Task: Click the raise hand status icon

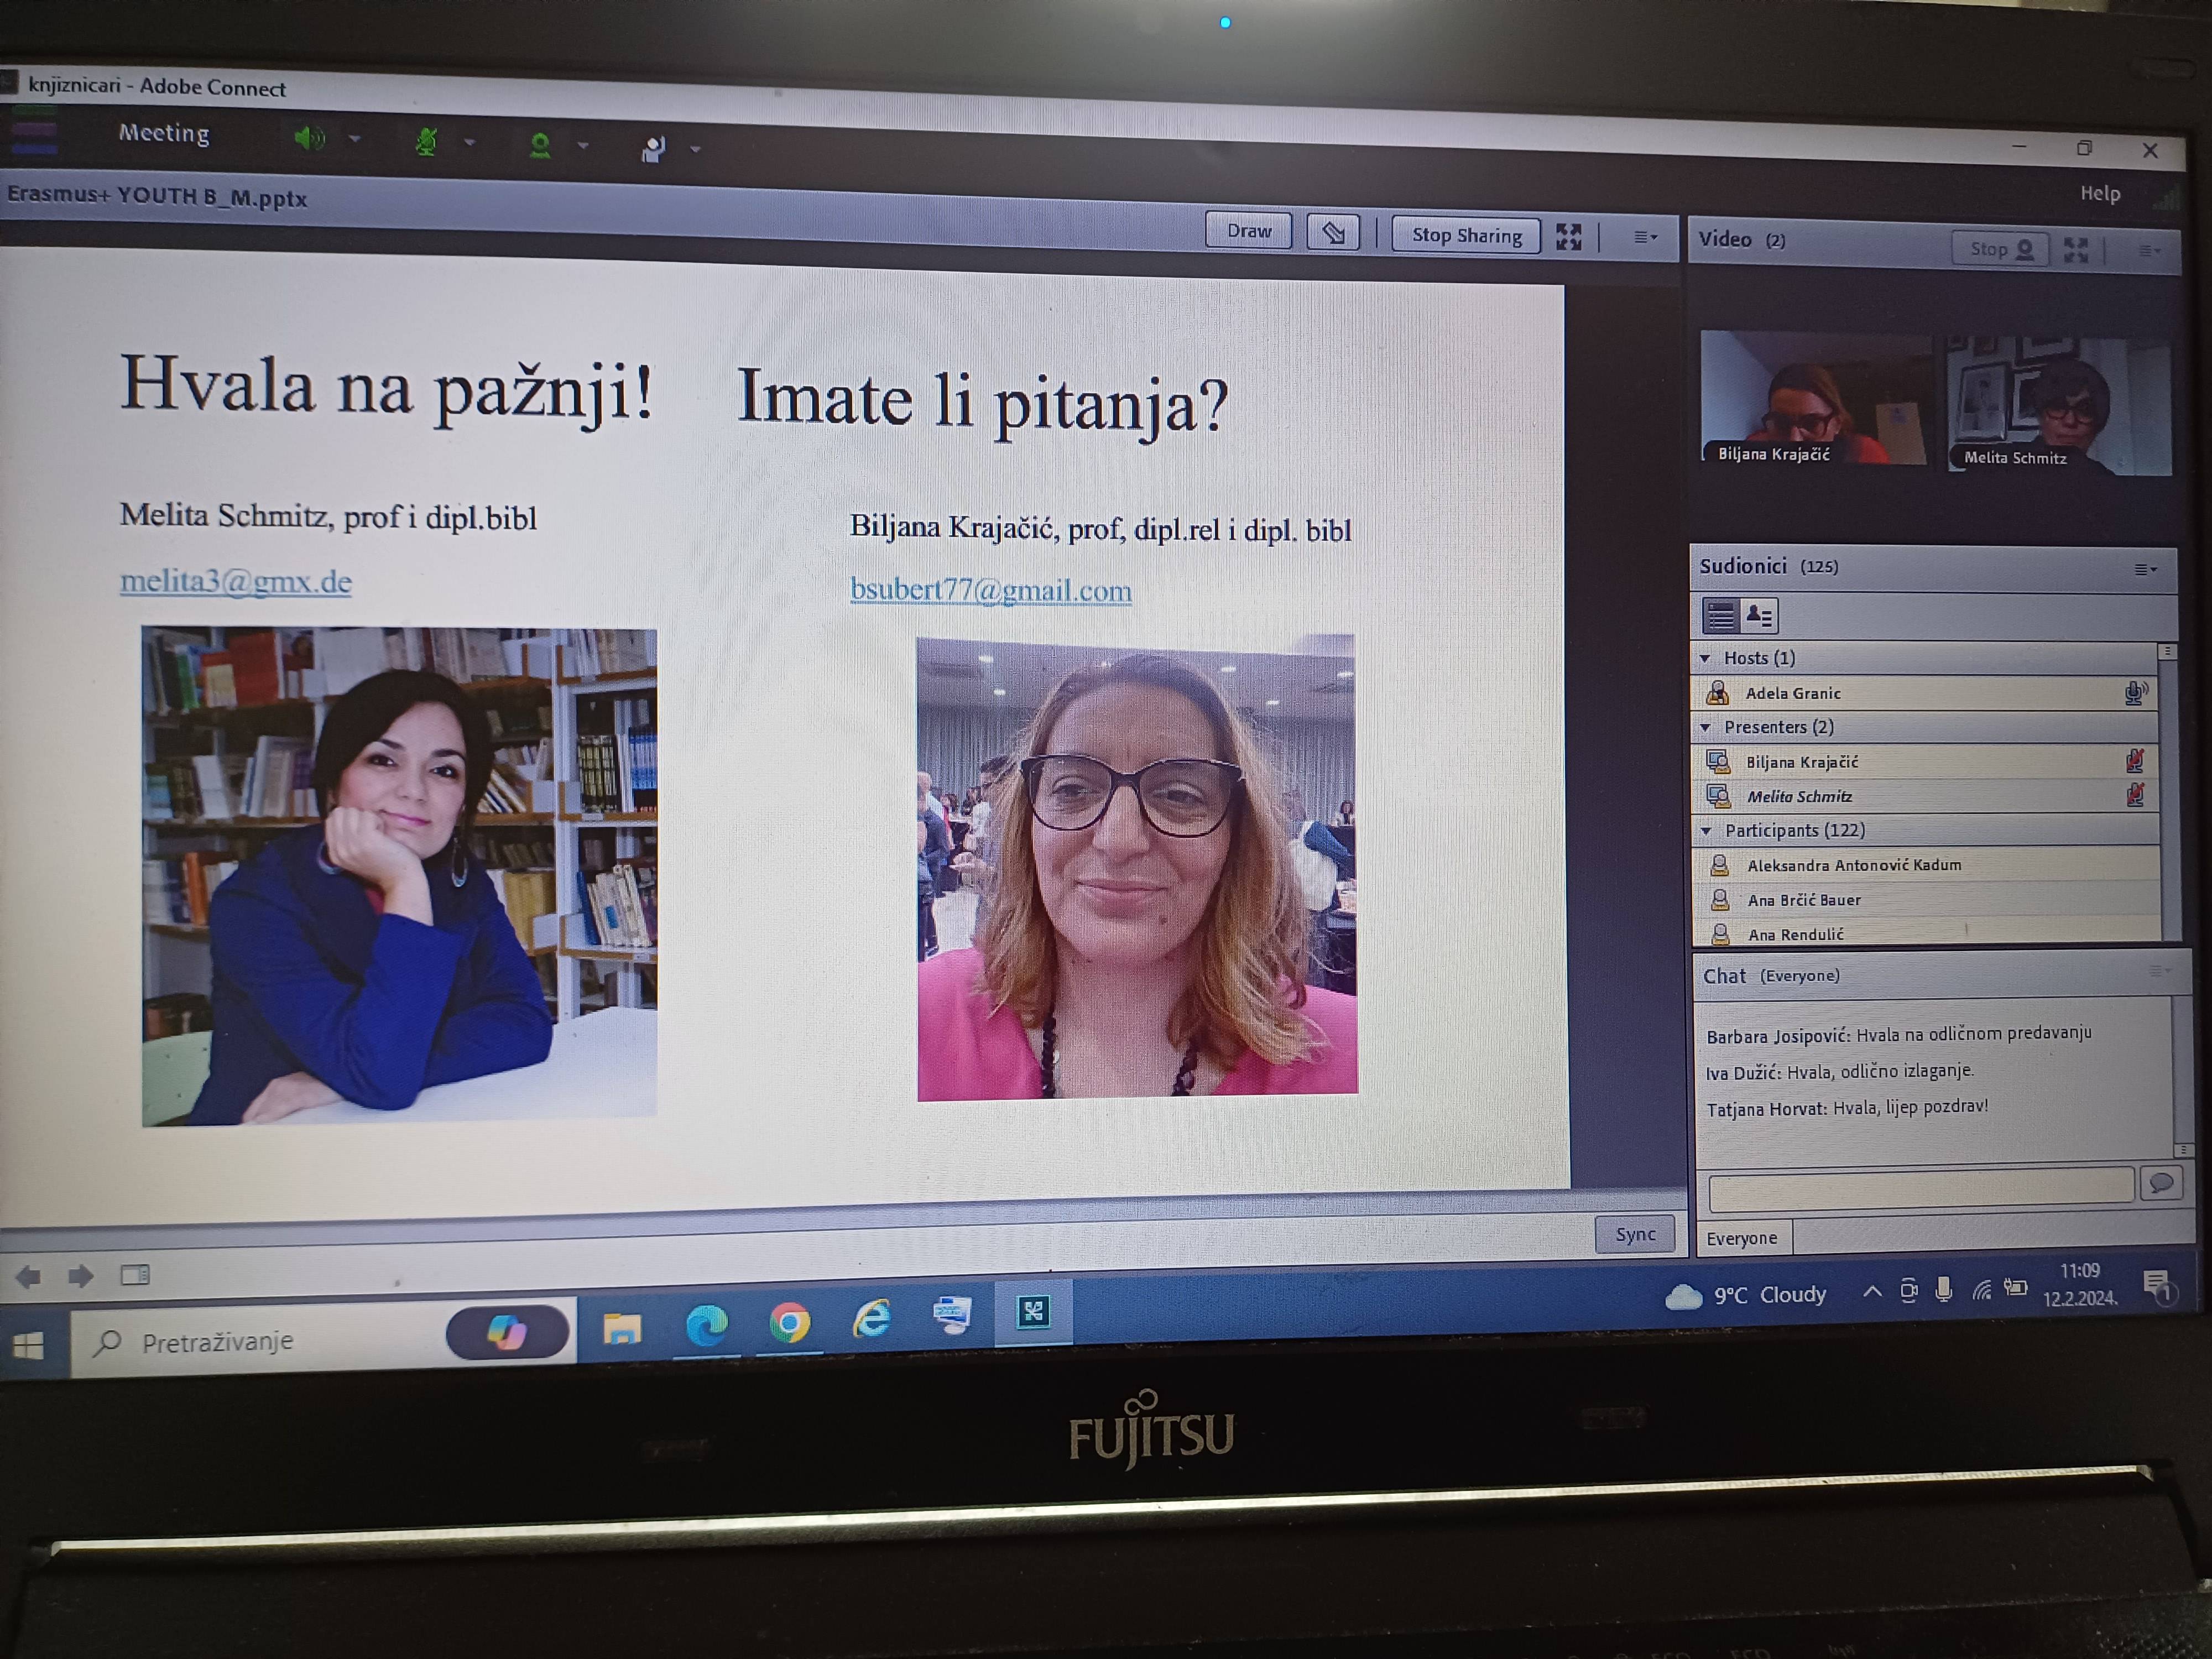Action: click(653, 149)
